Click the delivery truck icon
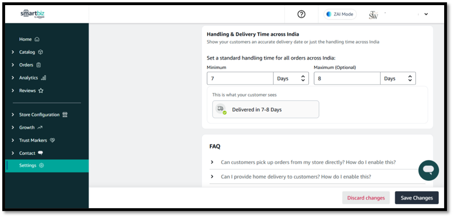453x217 pixels. click(x=220, y=109)
